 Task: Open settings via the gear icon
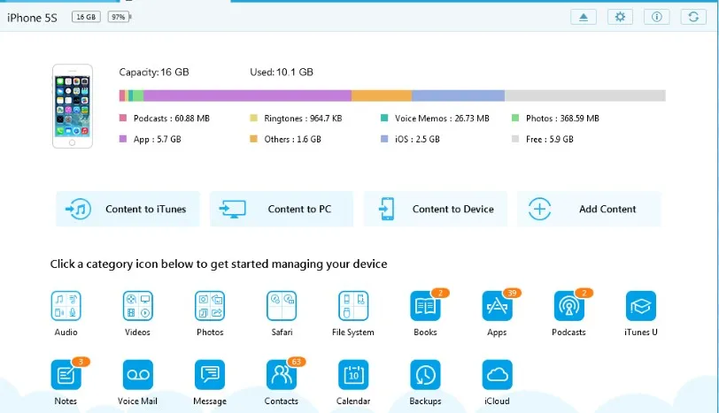click(620, 17)
